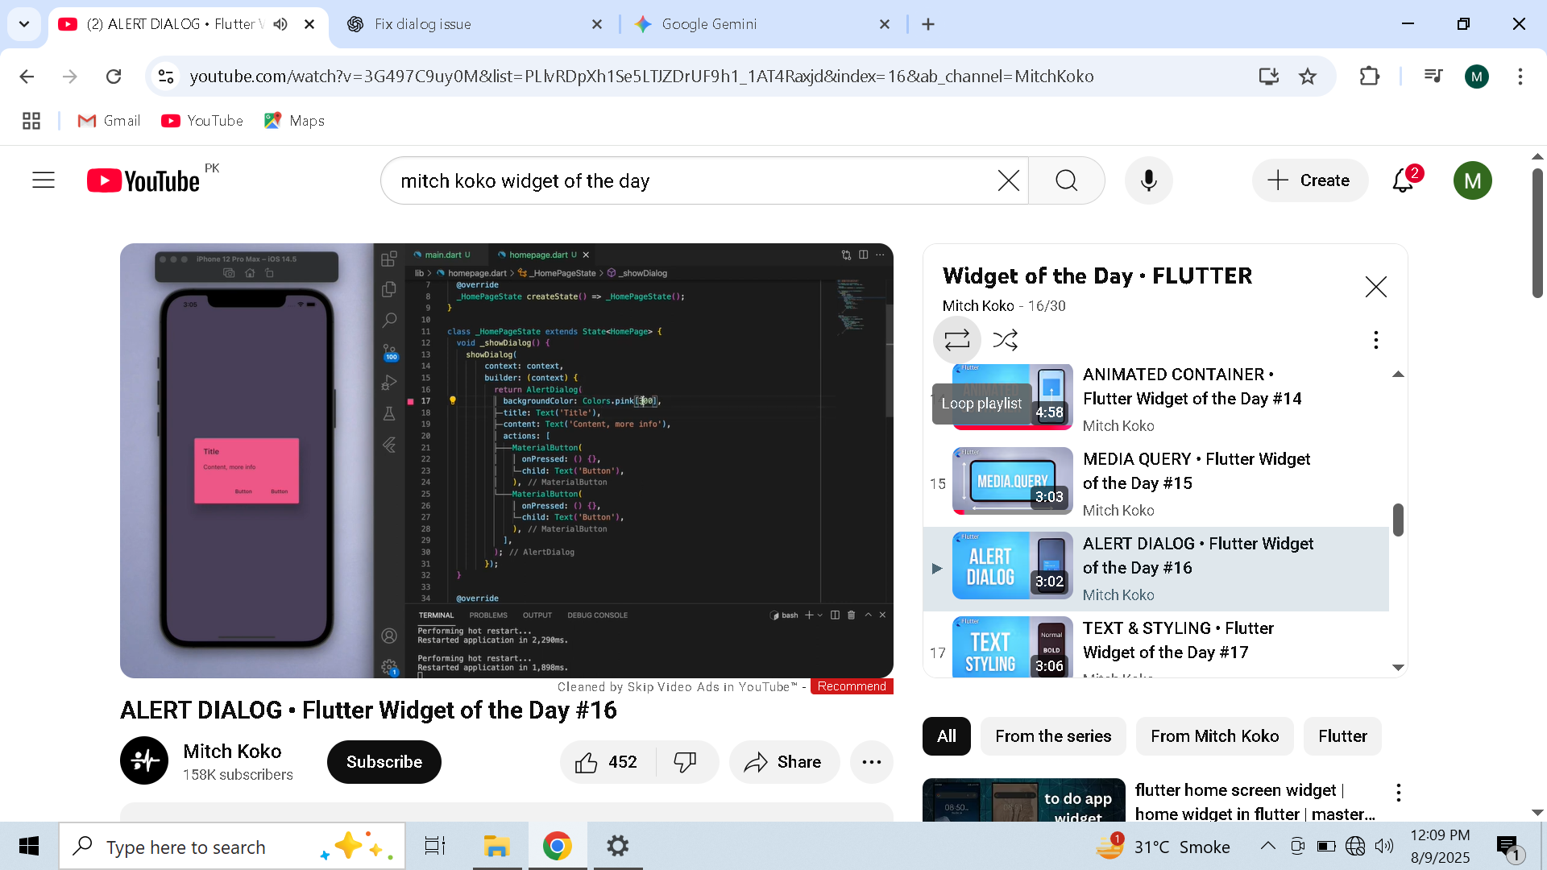Click the Create button
Screen dimensions: 1547x870
[1310, 180]
